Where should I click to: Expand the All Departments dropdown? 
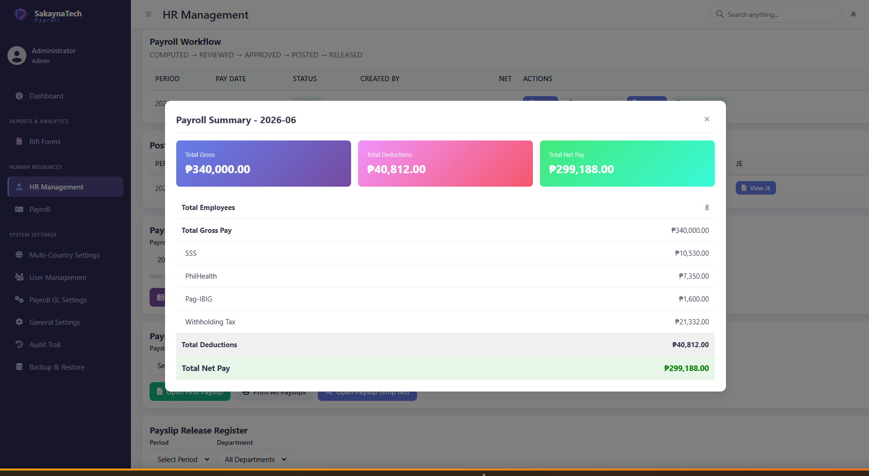pyautogui.click(x=252, y=459)
